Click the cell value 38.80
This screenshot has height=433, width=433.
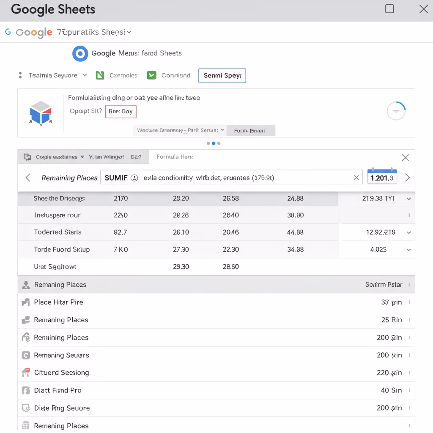[295, 215]
